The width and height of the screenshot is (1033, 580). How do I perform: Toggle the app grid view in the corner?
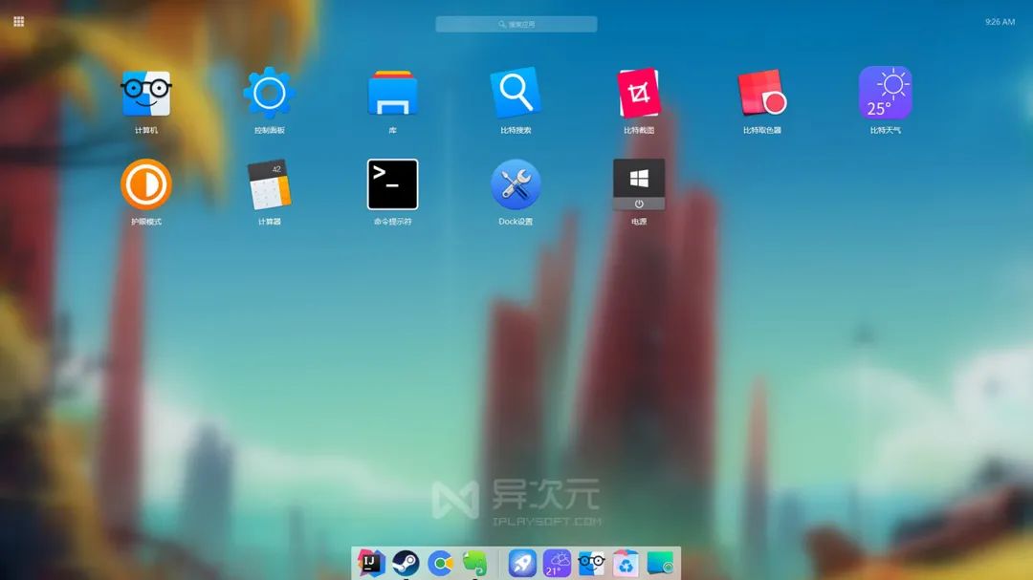17,20
